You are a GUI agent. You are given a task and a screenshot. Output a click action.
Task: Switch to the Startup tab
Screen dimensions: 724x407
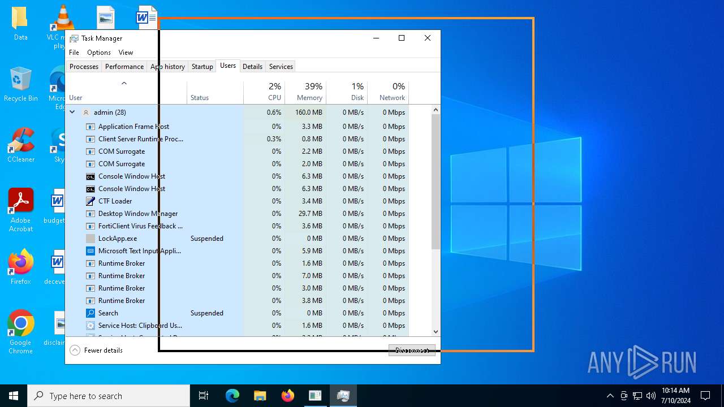[x=202, y=67]
